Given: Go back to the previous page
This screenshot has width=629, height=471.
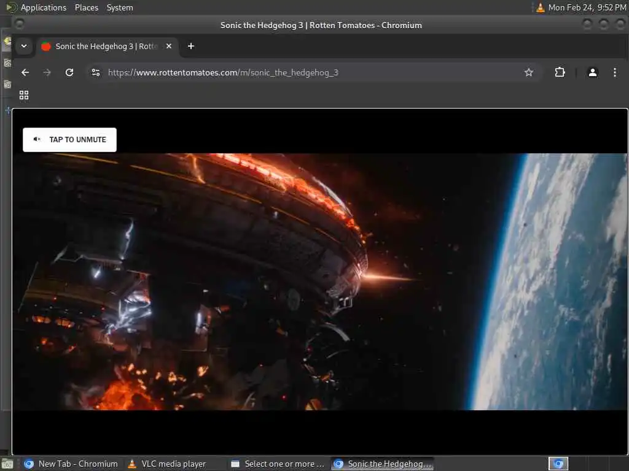Looking at the screenshot, I should [x=25, y=72].
